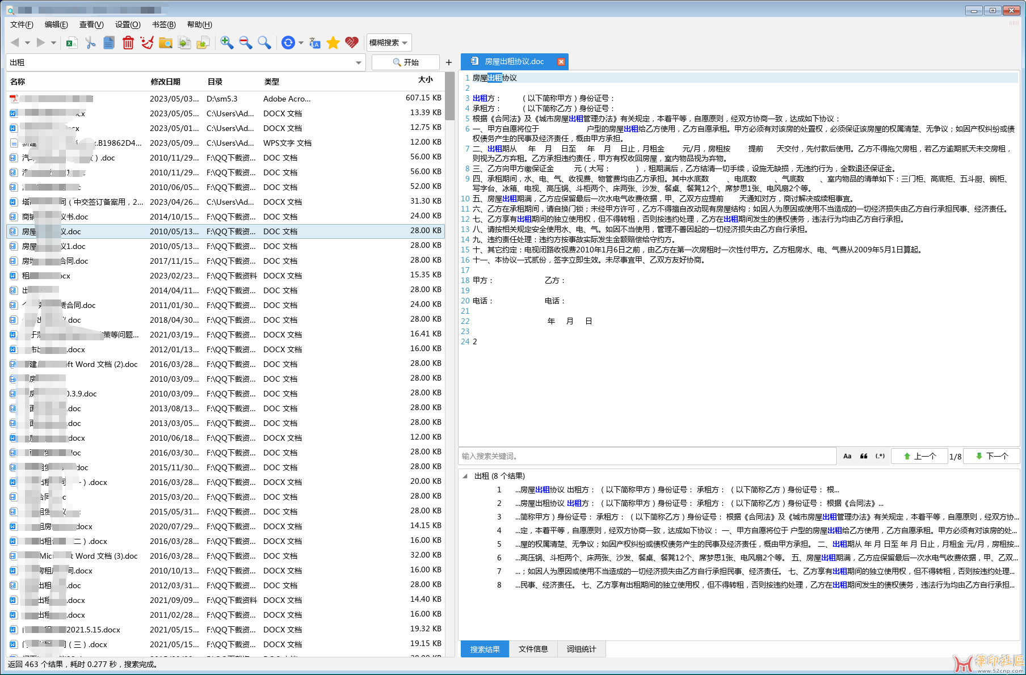Select the file row ft Word 文档 (2).doc

click(x=225, y=364)
